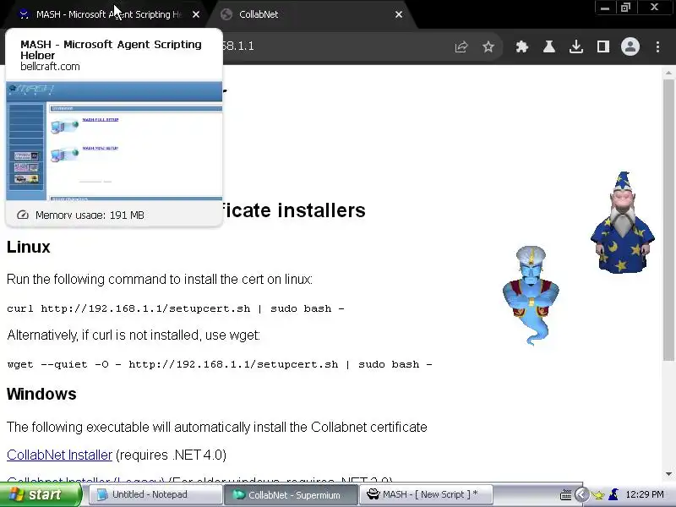Click the CollabNet Installer link
676x507 pixels.
pyautogui.click(x=59, y=455)
